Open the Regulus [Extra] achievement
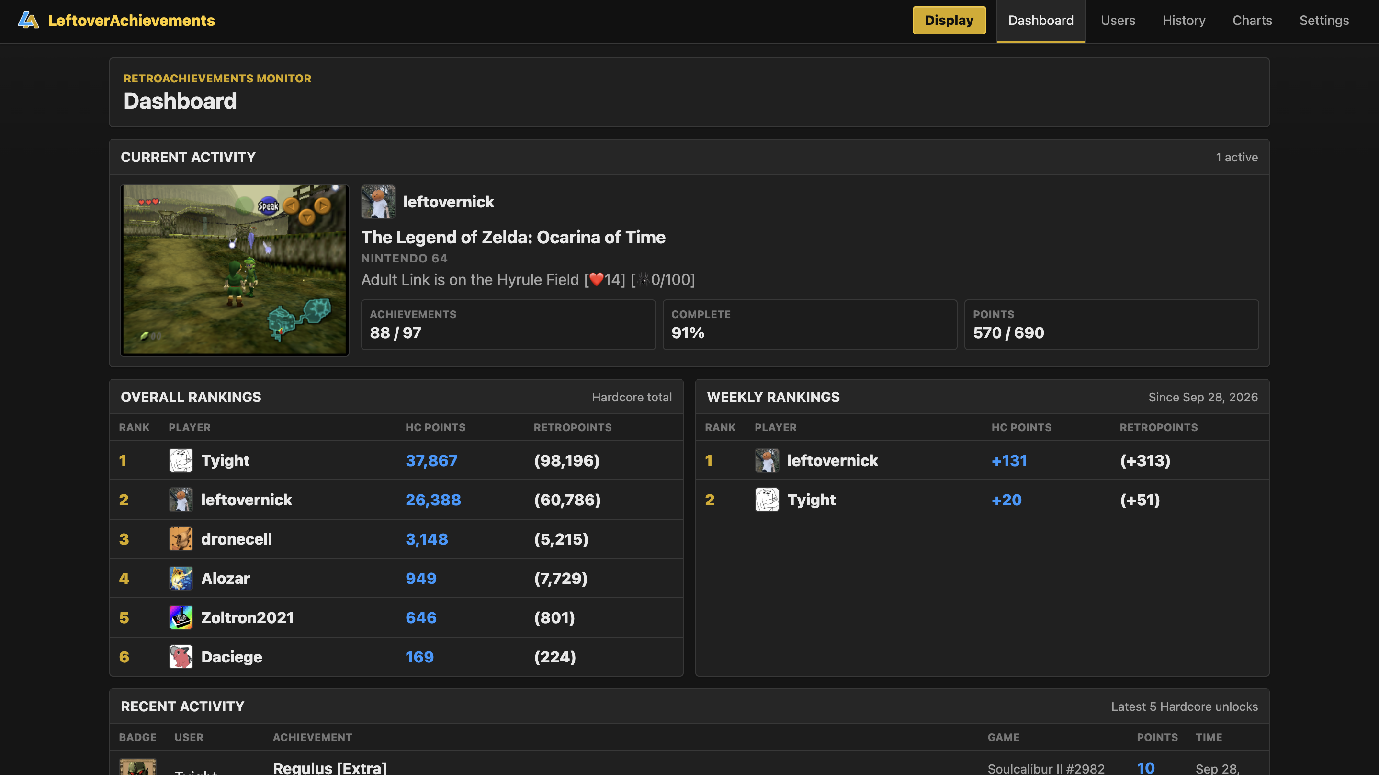Viewport: 1379px width, 775px height. click(330, 767)
